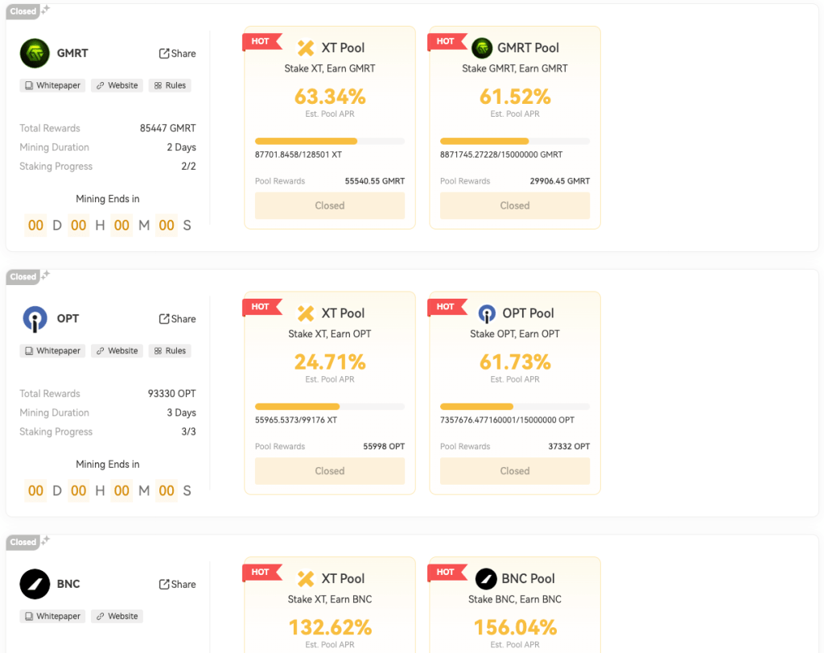Click the GMRT token logo icon
This screenshot has width=824, height=653.
34,53
